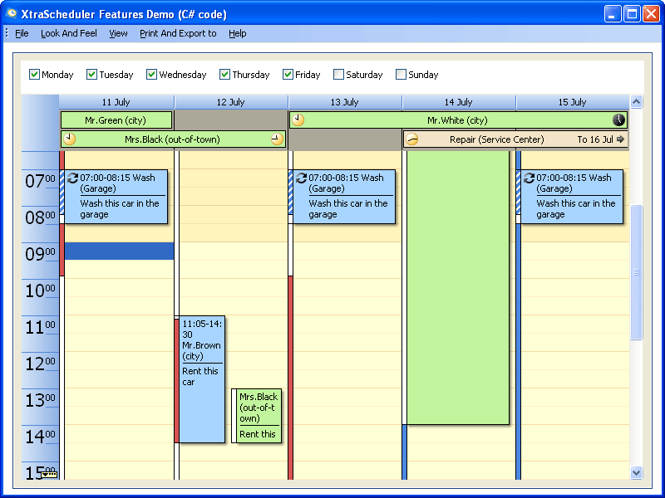Click start clock icon on Mrs.Black appointment
The image size is (665, 498).
pos(70,139)
